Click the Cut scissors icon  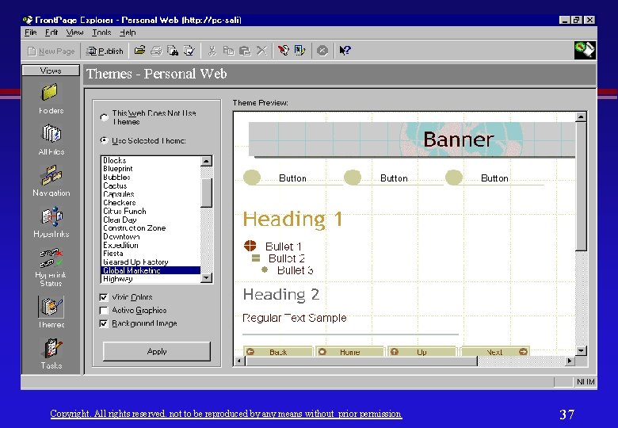tap(212, 51)
